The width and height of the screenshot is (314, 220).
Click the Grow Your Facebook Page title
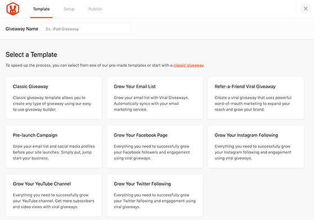[140, 135]
